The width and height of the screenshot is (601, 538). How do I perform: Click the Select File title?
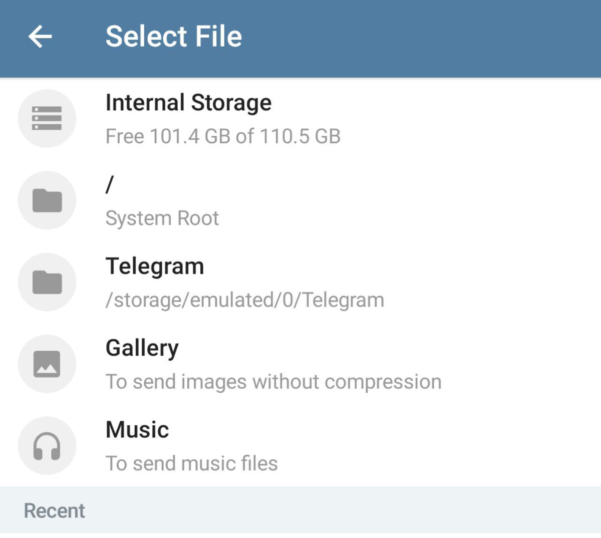(173, 37)
